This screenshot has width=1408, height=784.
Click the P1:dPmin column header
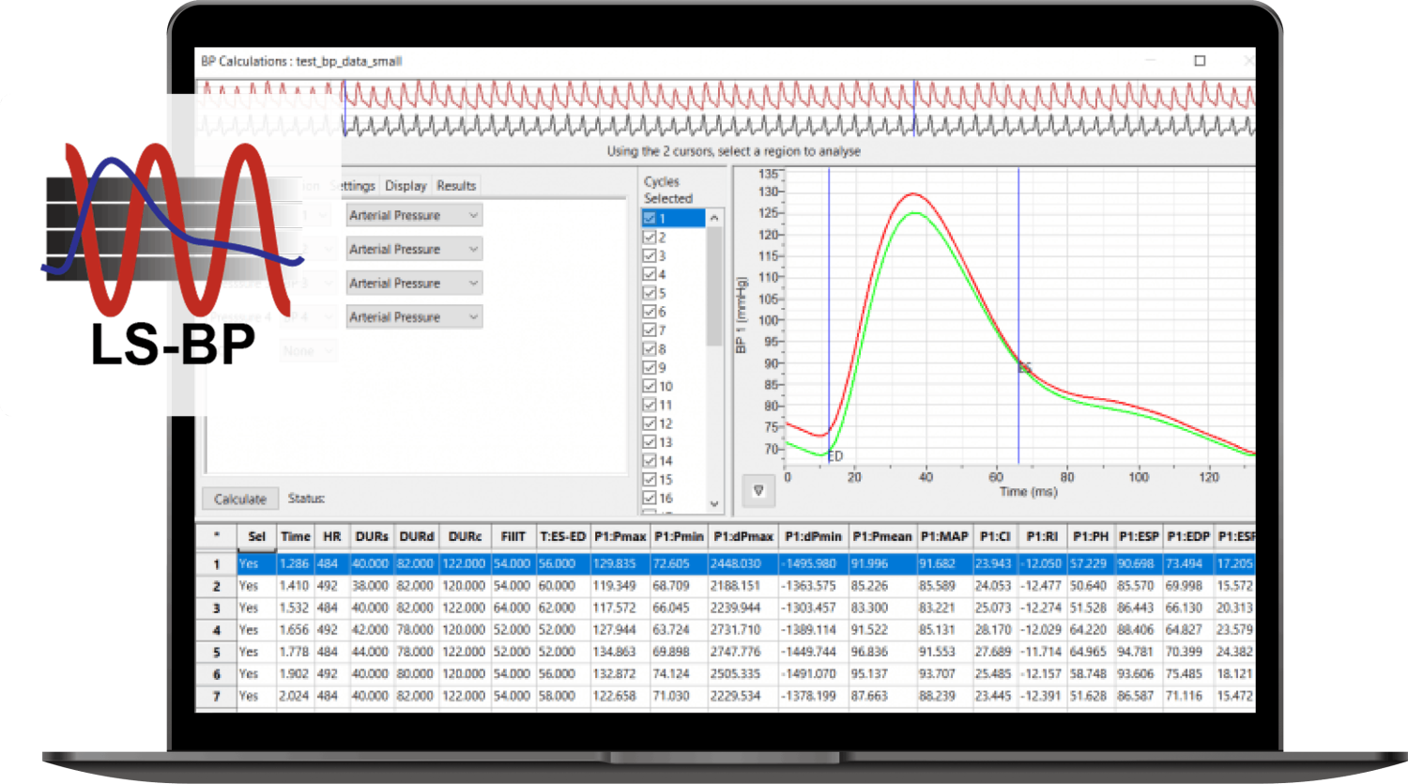pyautogui.click(x=813, y=536)
